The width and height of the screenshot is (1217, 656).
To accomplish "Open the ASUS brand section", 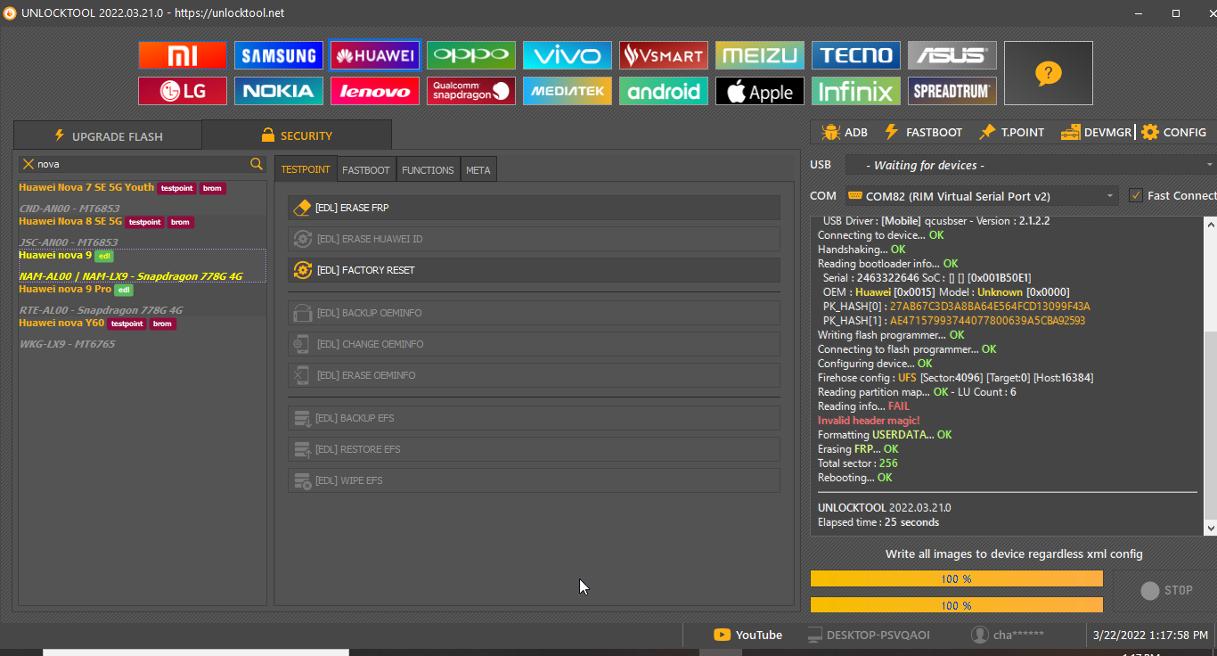I will (952, 55).
